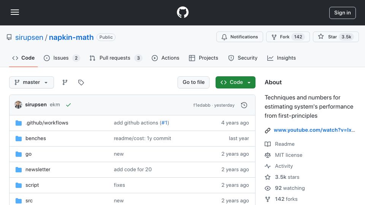View the MIT license link
This screenshot has height=205, width=365.
pos(289,155)
